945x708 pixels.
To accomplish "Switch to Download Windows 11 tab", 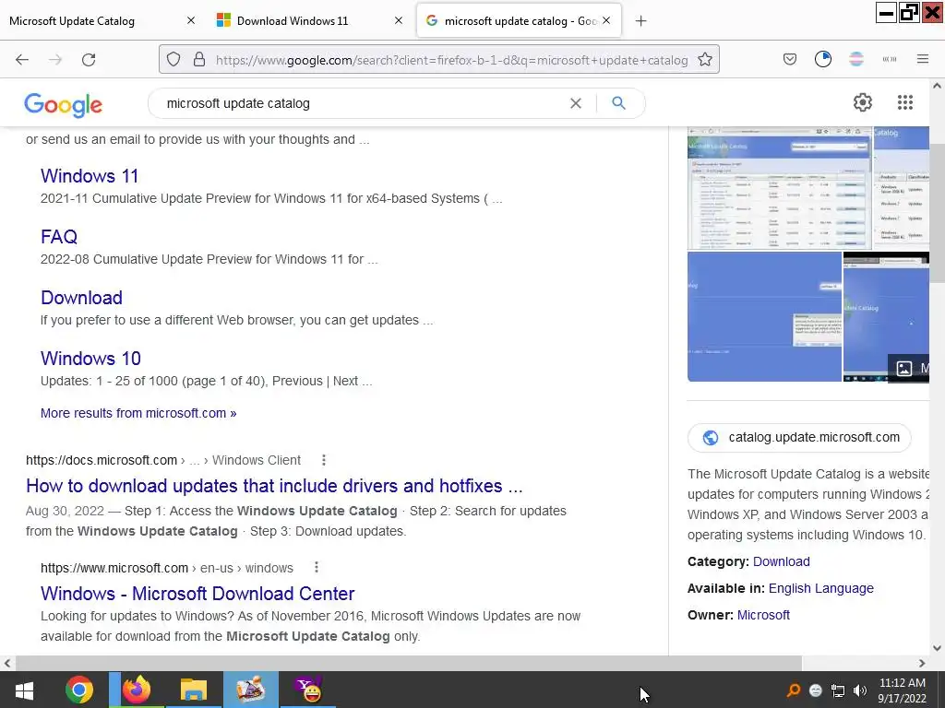I will 308,21.
